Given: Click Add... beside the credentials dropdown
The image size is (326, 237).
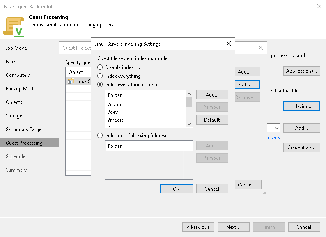Looking at the screenshot, I should pos(301,128).
